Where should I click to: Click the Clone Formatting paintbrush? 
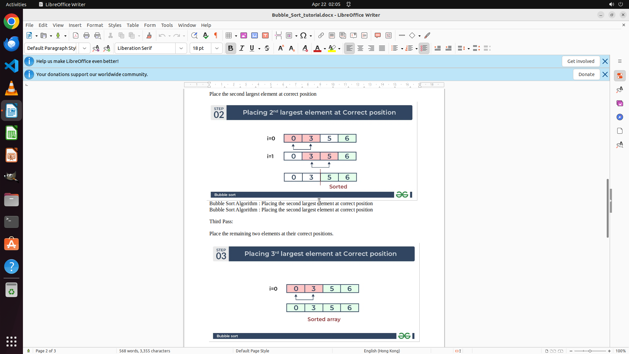tap(149, 35)
